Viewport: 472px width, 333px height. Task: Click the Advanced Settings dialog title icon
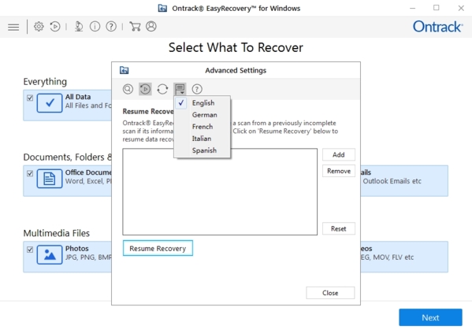point(124,70)
